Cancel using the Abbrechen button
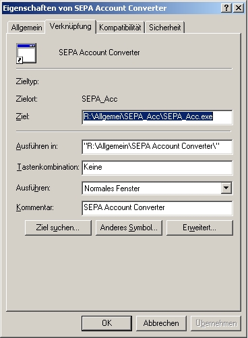 161,323
